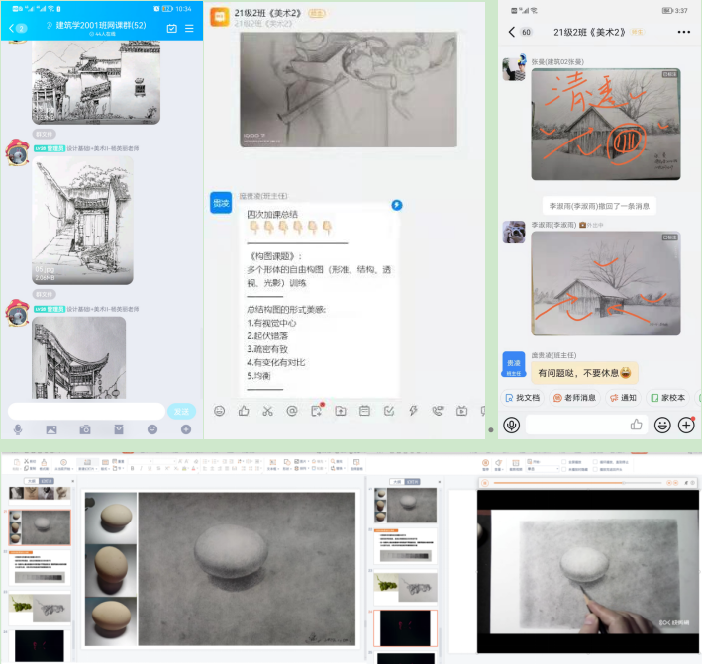Tap the microphone icon in QQ chat bar
The image size is (702, 664).
18,429
